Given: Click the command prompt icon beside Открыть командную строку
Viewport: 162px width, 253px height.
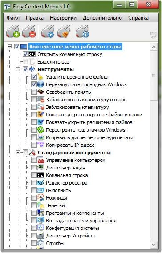Looking at the screenshot, I should click(32, 54).
